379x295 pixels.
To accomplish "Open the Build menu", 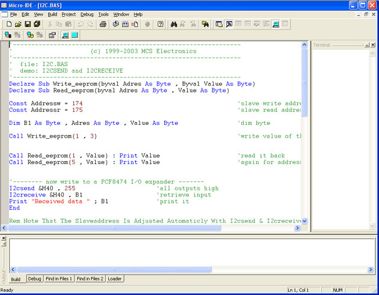I will (x=52, y=14).
